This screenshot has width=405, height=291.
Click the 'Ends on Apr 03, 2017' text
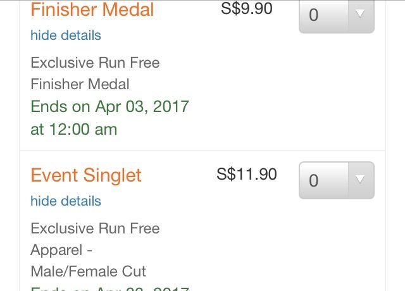(x=109, y=107)
